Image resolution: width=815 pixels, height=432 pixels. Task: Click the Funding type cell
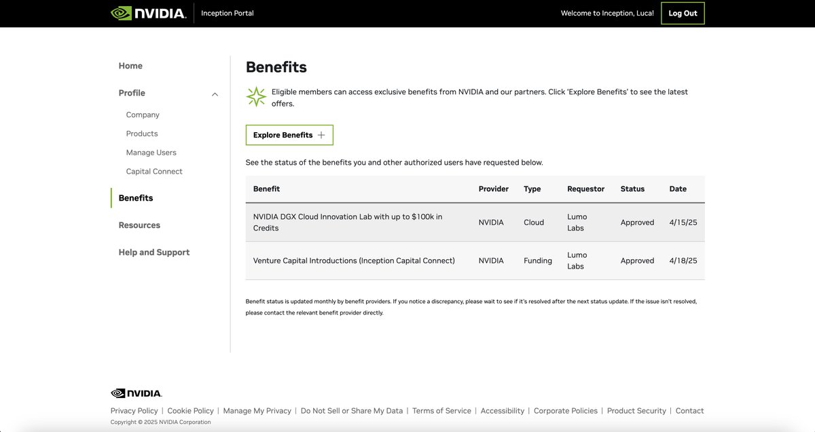point(538,260)
